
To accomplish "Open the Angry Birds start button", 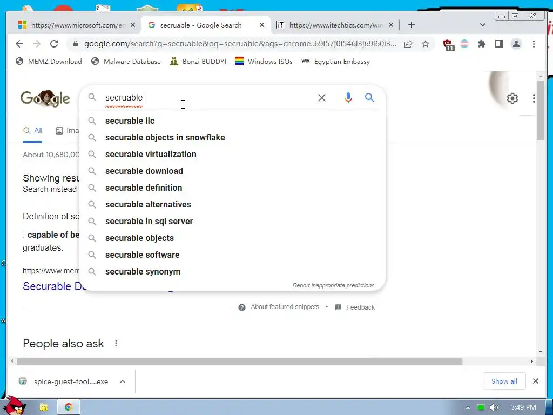I will point(14,406).
